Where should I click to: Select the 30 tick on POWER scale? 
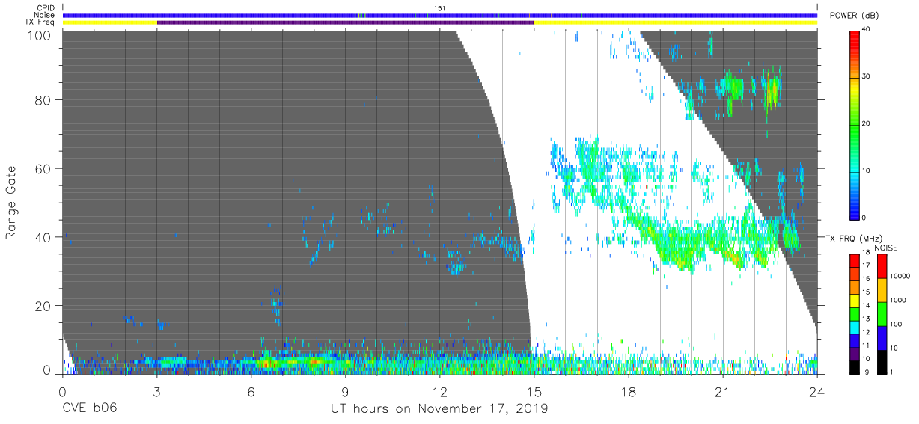pyautogui.click(x=867, y=77)
